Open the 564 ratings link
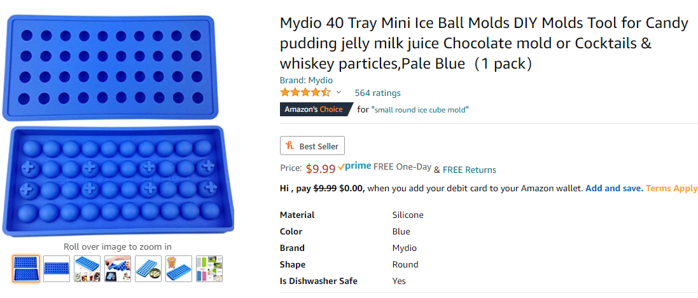This screenshot has height=298, width=698. 377,93
